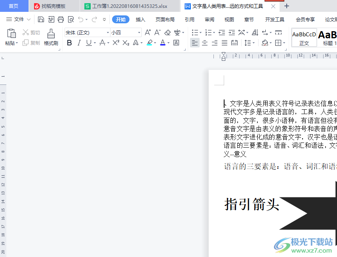Click the font color A icon
This screenshot has width=337, height=257.
click(163, 43)
